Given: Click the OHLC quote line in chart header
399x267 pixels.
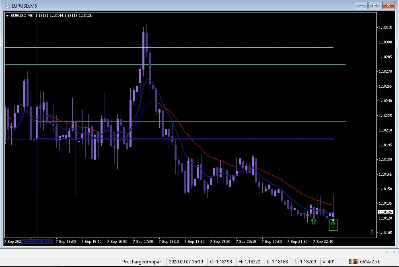Looking at the screenshot, I should tap(64, 16).
